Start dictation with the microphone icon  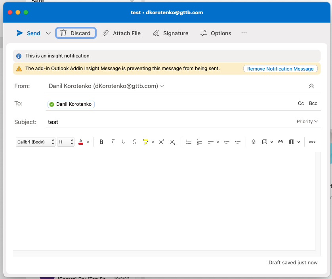pyautogui.click(x=253, y=141)
